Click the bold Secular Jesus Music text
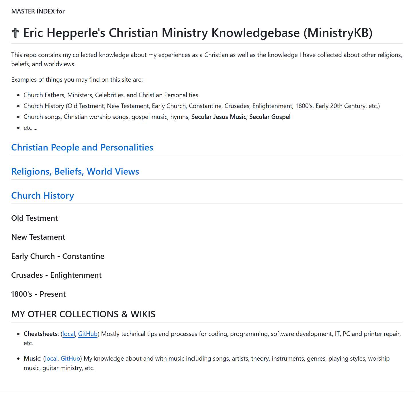This screenshot has width=415, height=393. (219, 117)
